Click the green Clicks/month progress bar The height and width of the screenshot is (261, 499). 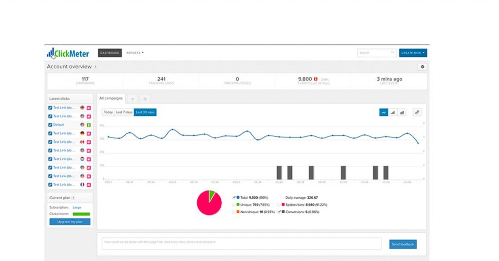click(81, 214)
